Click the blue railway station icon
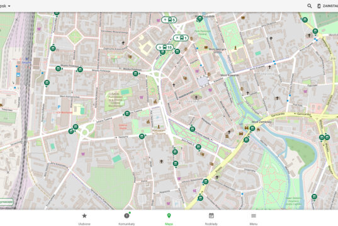The height and width of the screenshot is (226, 338). coord(18,75)
